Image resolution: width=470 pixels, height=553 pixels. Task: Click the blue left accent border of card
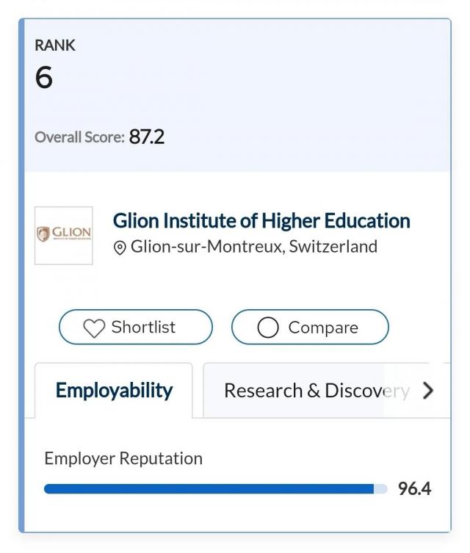pyautogui.click(x=21, y=294)
